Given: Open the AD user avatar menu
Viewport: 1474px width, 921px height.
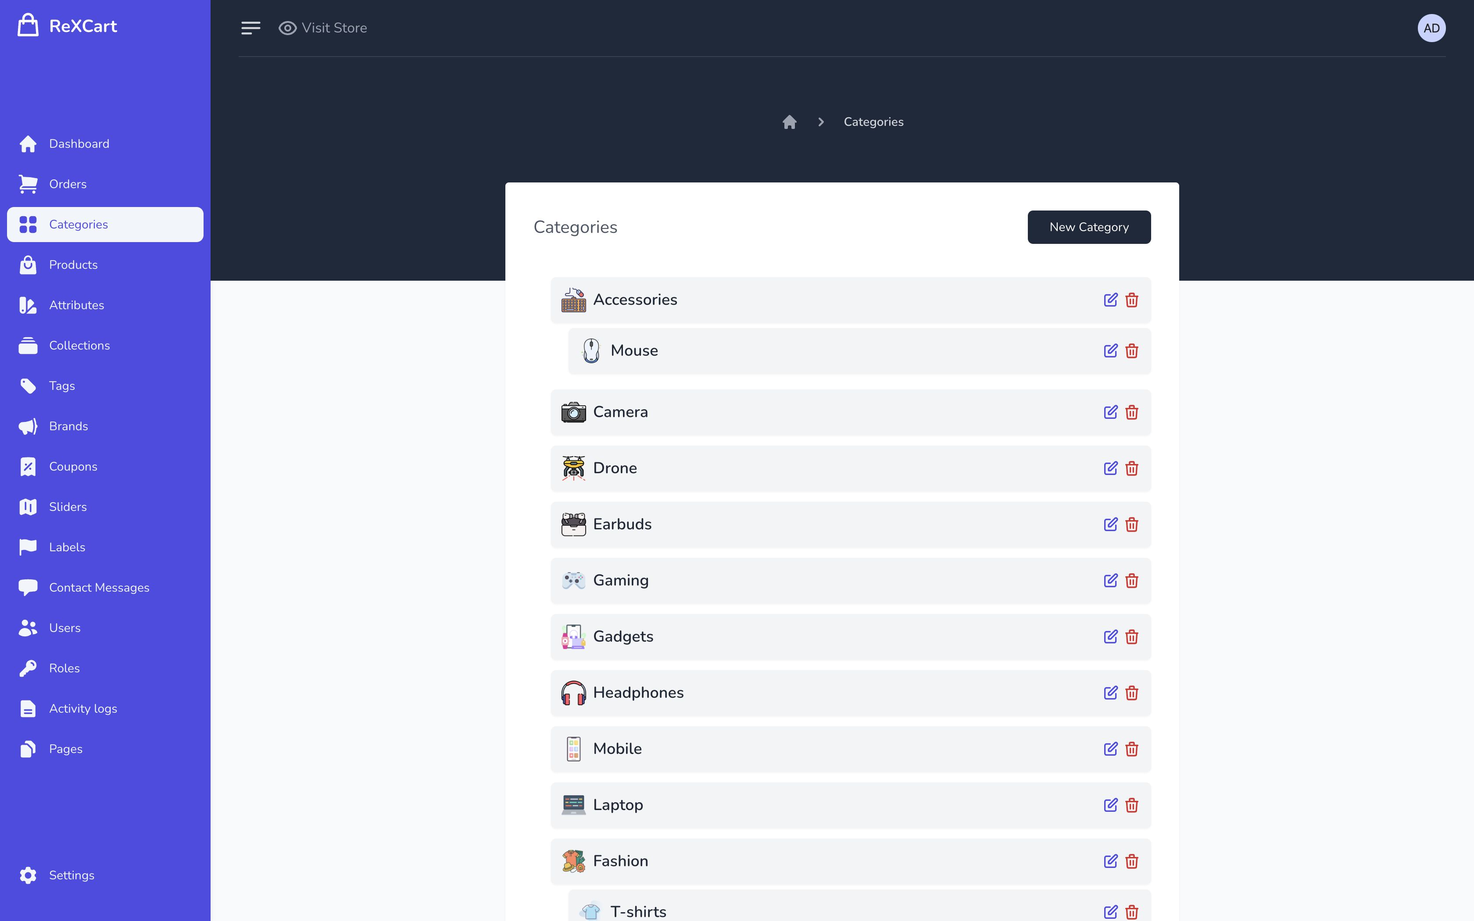Looking at the screenshot, I should (x=1431, y=28).
